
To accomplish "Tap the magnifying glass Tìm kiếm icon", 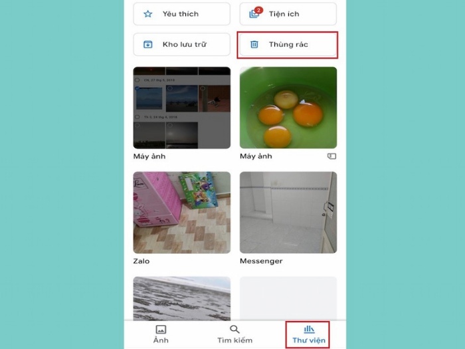I will pyautogui.click(x=234, y=330).
